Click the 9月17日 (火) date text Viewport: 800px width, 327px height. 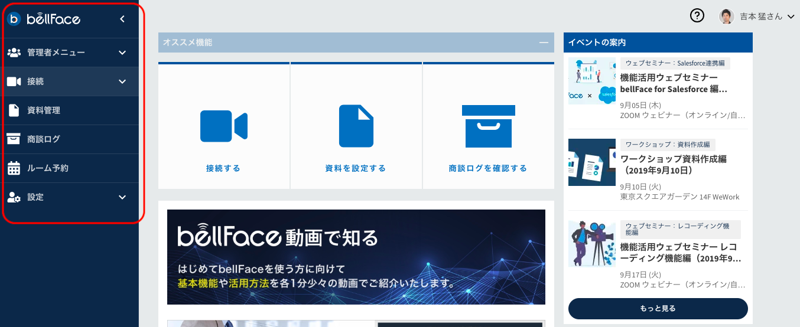tap(640, 274)
